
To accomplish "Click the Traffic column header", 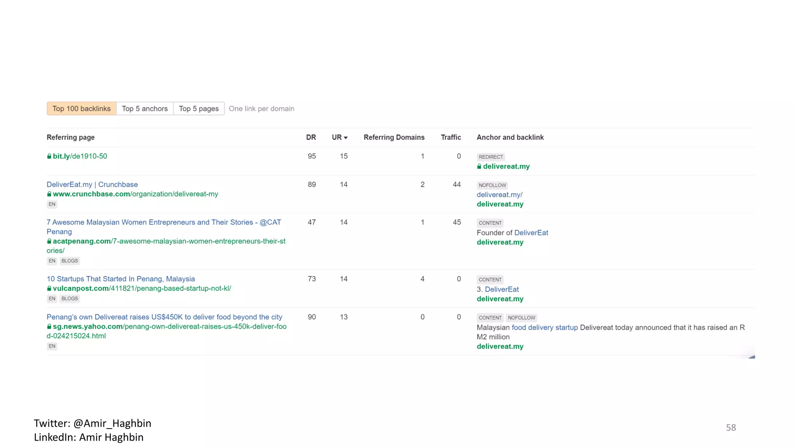I will tap(451, 137).
